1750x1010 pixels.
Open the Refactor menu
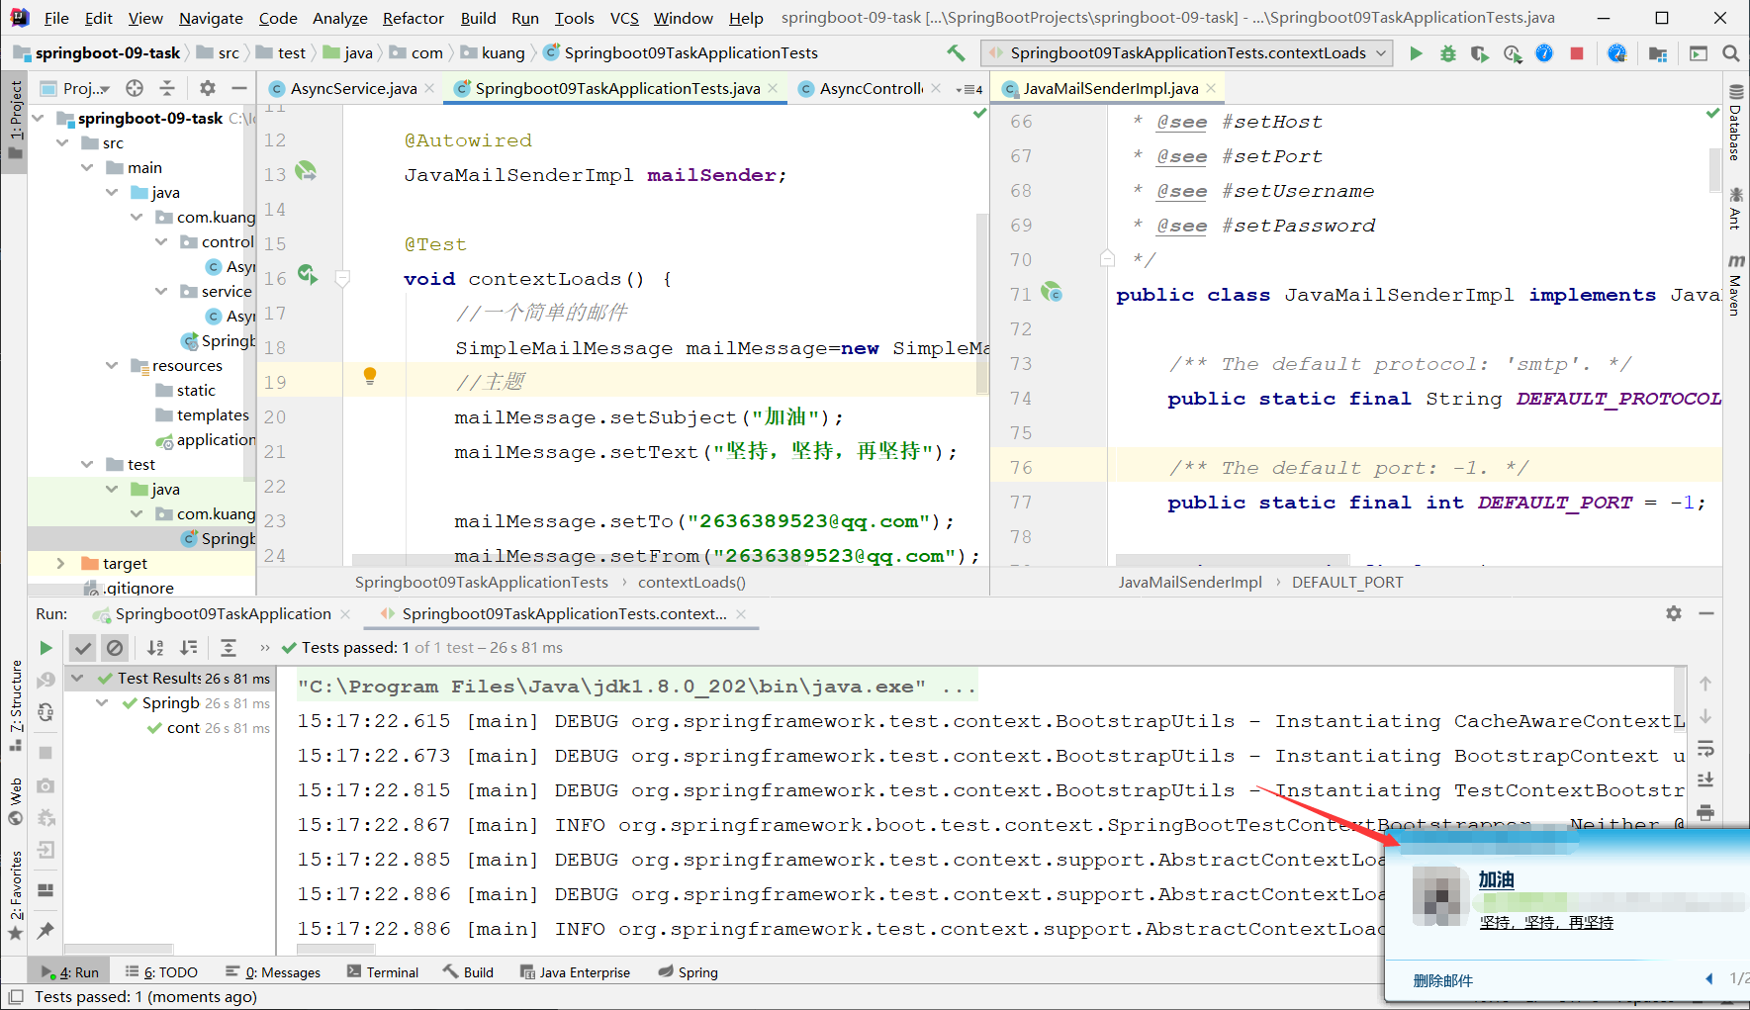(414, 18)
